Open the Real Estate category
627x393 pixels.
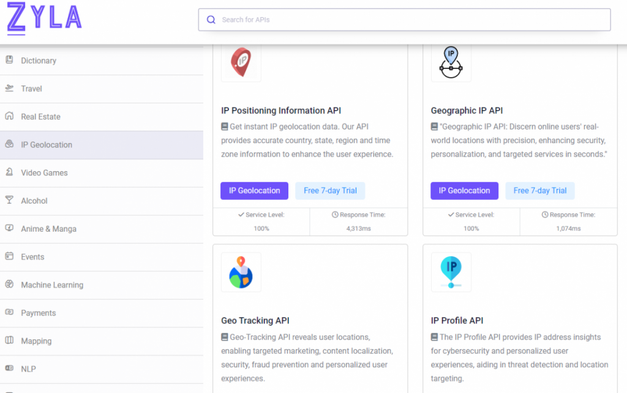coord(102,117)
